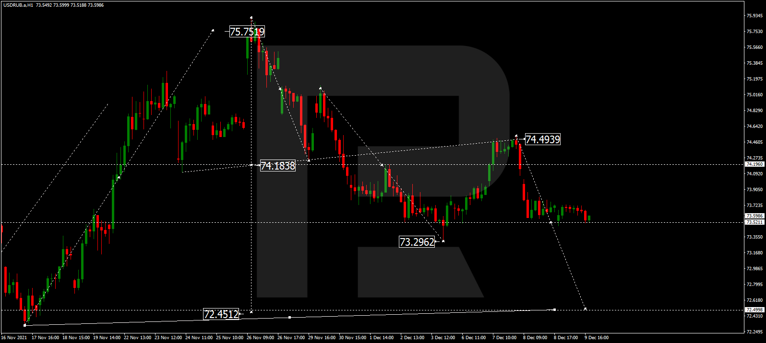Select the 3 Dec 12:00 time label
The width and height of the screenshot is (766, 343).
click(x=443, y=338)
